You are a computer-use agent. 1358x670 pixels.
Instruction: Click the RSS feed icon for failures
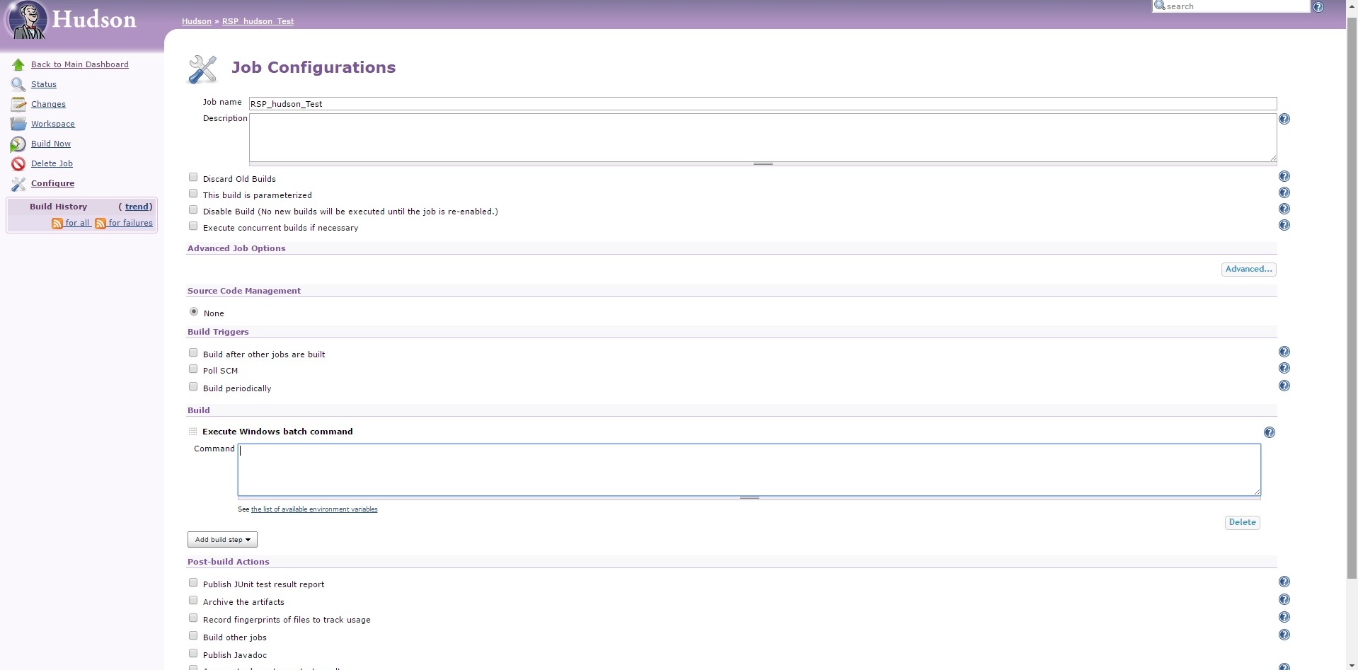tap(100, 224)
